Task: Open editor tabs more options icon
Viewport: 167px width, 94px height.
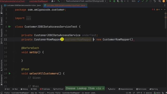Action: 165,5
